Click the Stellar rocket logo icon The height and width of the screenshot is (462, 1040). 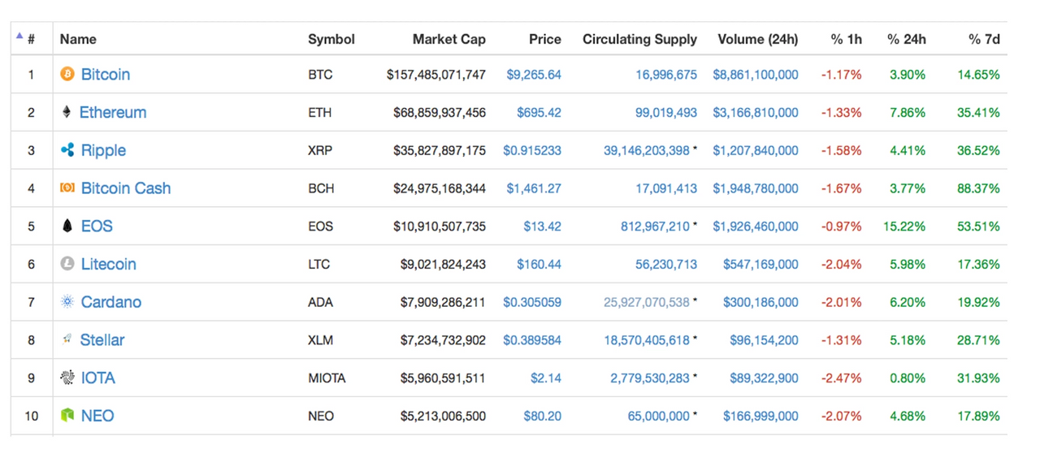click(x=67, y=339)
